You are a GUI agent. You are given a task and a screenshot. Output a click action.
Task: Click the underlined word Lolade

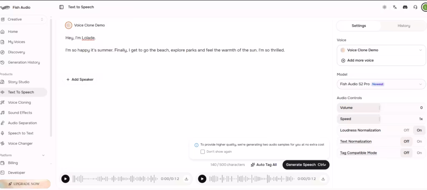pos(88,38)
